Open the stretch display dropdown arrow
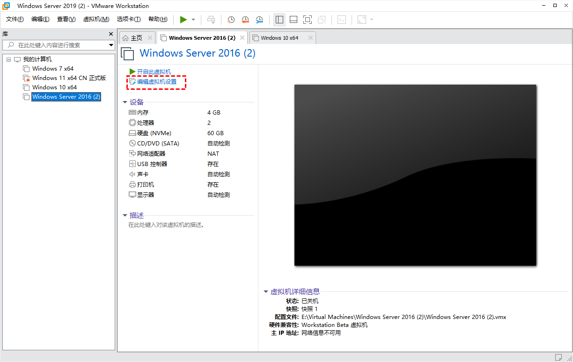 point(372,20)
